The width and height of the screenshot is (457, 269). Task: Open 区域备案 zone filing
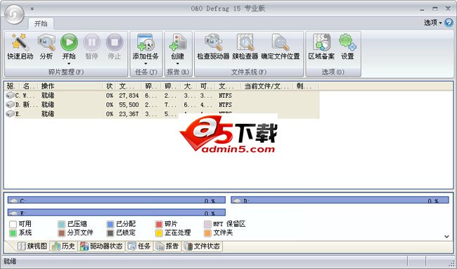pyautogui.click(x=321, y=46)
